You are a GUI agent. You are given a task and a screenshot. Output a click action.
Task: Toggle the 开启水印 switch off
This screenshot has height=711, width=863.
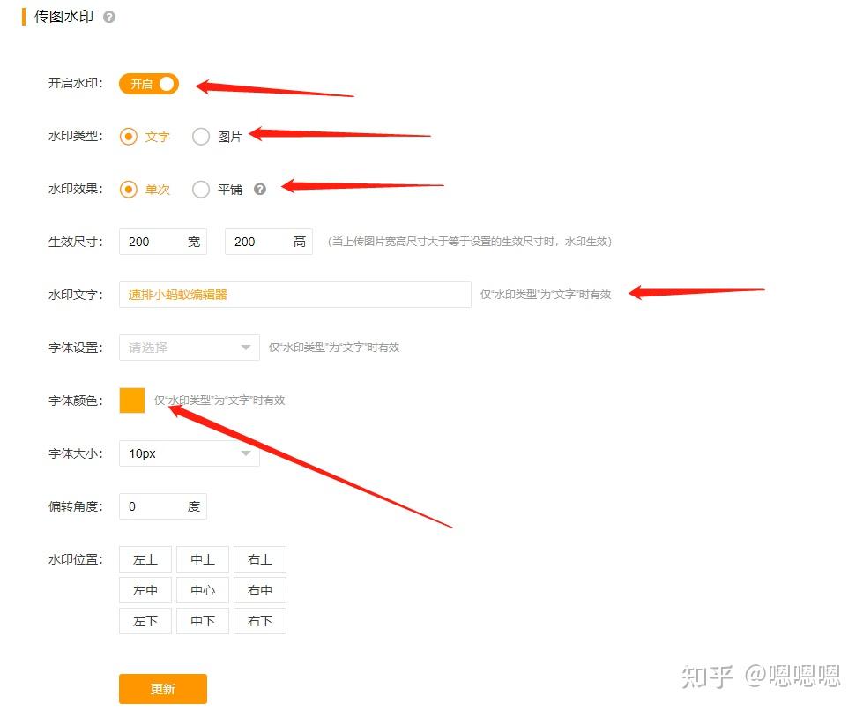(149, 84)
